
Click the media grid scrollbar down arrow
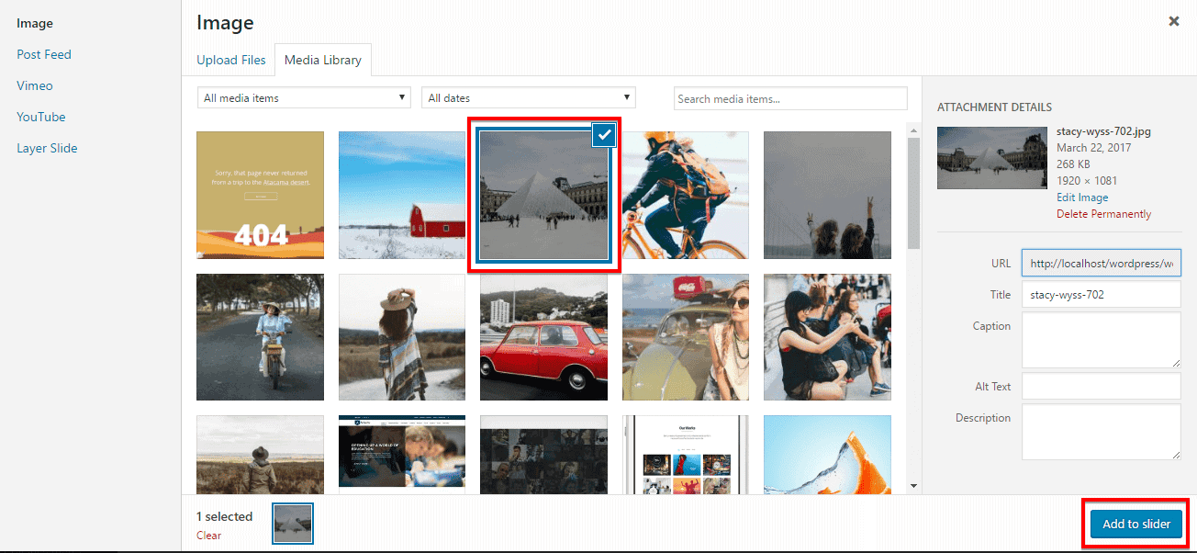click(913, 485)
